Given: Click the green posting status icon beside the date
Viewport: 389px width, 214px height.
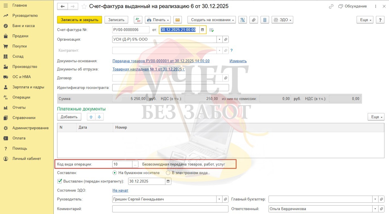Looking at the screenshot, I should (x=211, y=30).
